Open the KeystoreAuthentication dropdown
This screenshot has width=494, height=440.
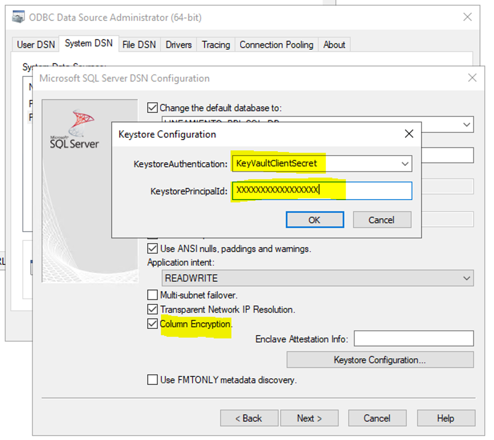coord(404,164)
